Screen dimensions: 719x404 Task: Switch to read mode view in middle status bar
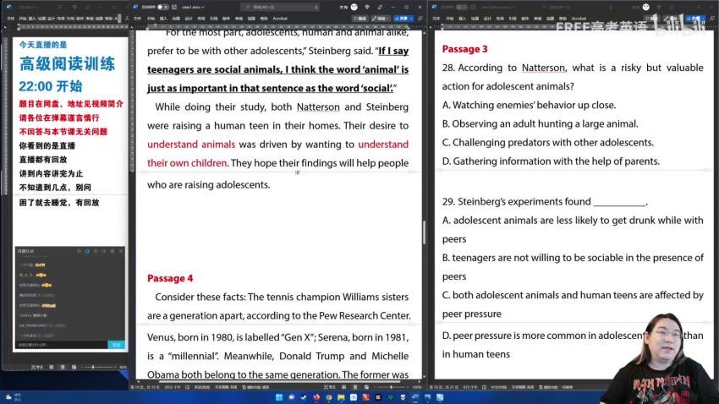pos(344,387)
